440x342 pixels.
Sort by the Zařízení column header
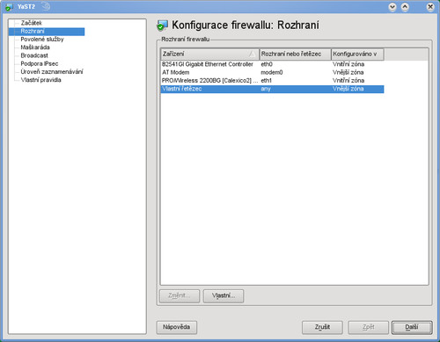point(209,55)
